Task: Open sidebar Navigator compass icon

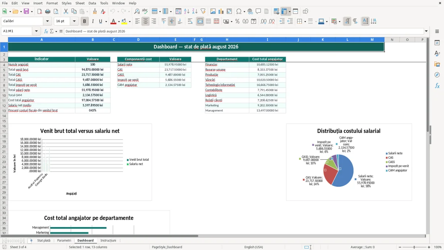Action: (x=437, y=75)
